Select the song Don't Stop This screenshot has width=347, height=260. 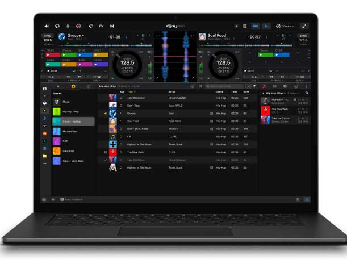pyautogui.click(x=134, y=106)
